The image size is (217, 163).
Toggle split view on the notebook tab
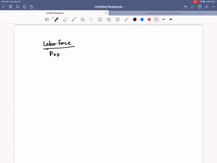(x=106, y=13)
